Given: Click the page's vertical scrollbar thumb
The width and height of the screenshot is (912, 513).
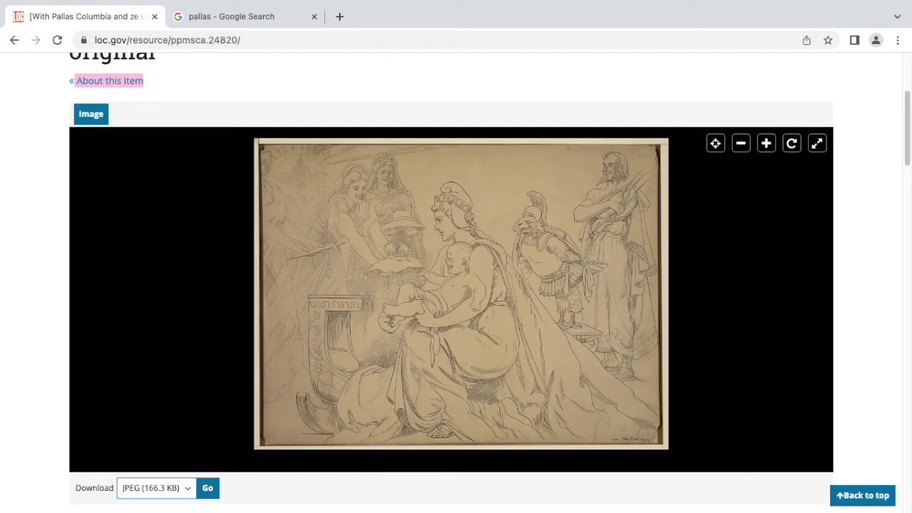Looking at the screenshot, I should (x=908, y=128).
